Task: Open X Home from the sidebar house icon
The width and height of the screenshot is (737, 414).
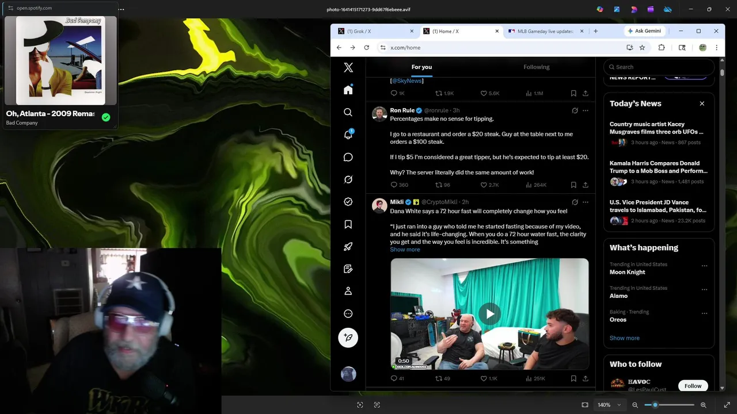Action: pos(348,90)
